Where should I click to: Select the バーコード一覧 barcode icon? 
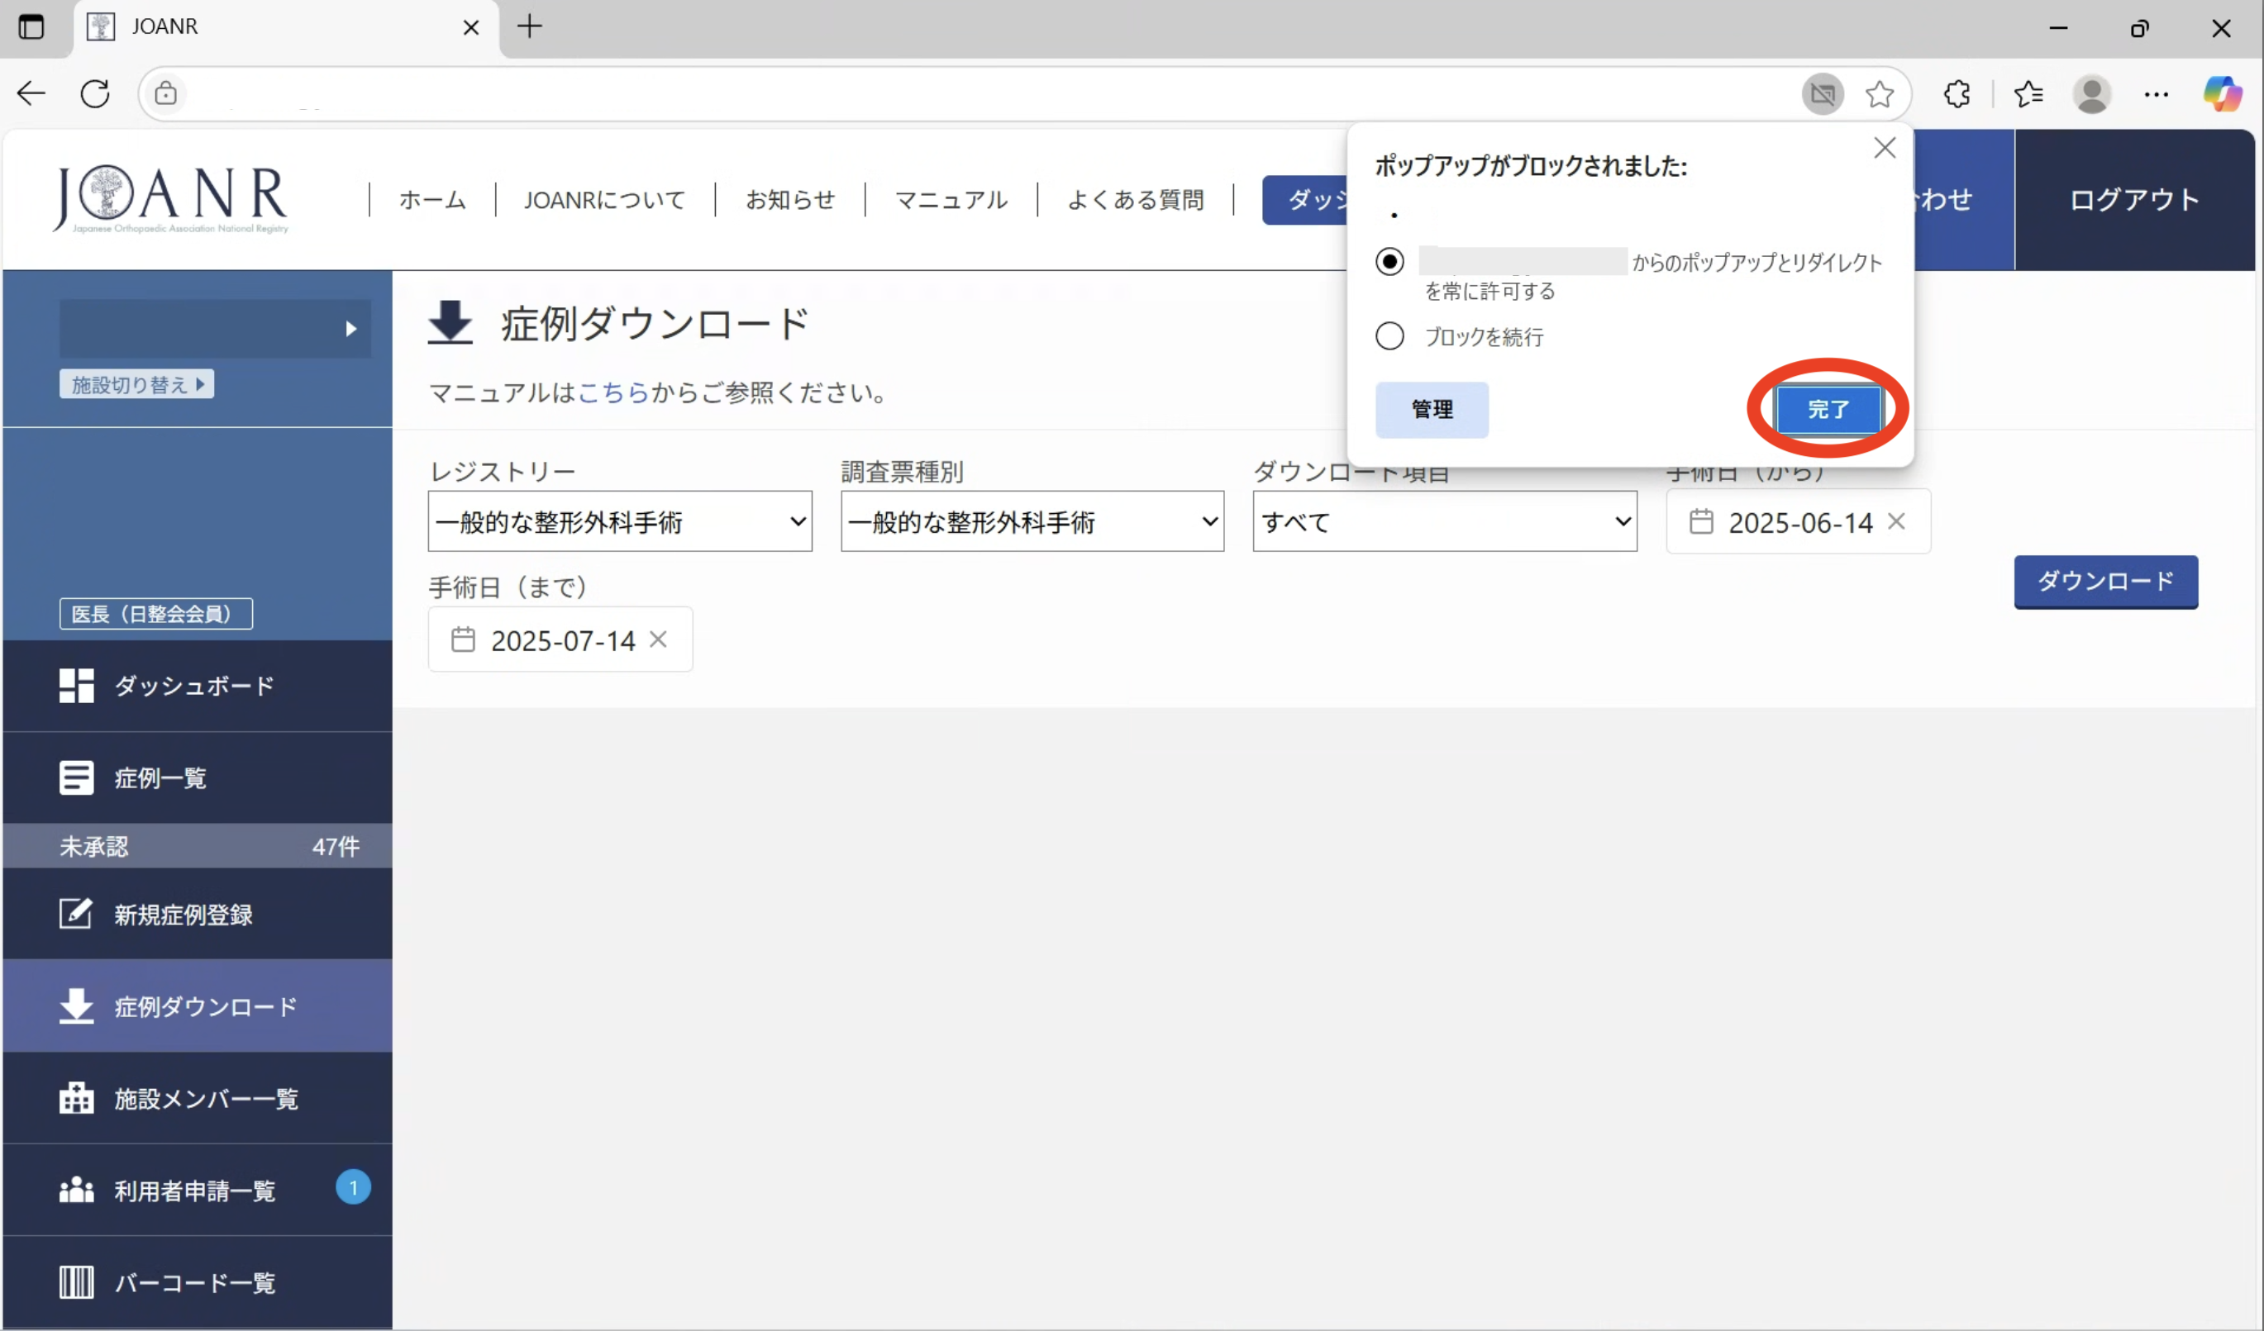tap(76, 1281)
